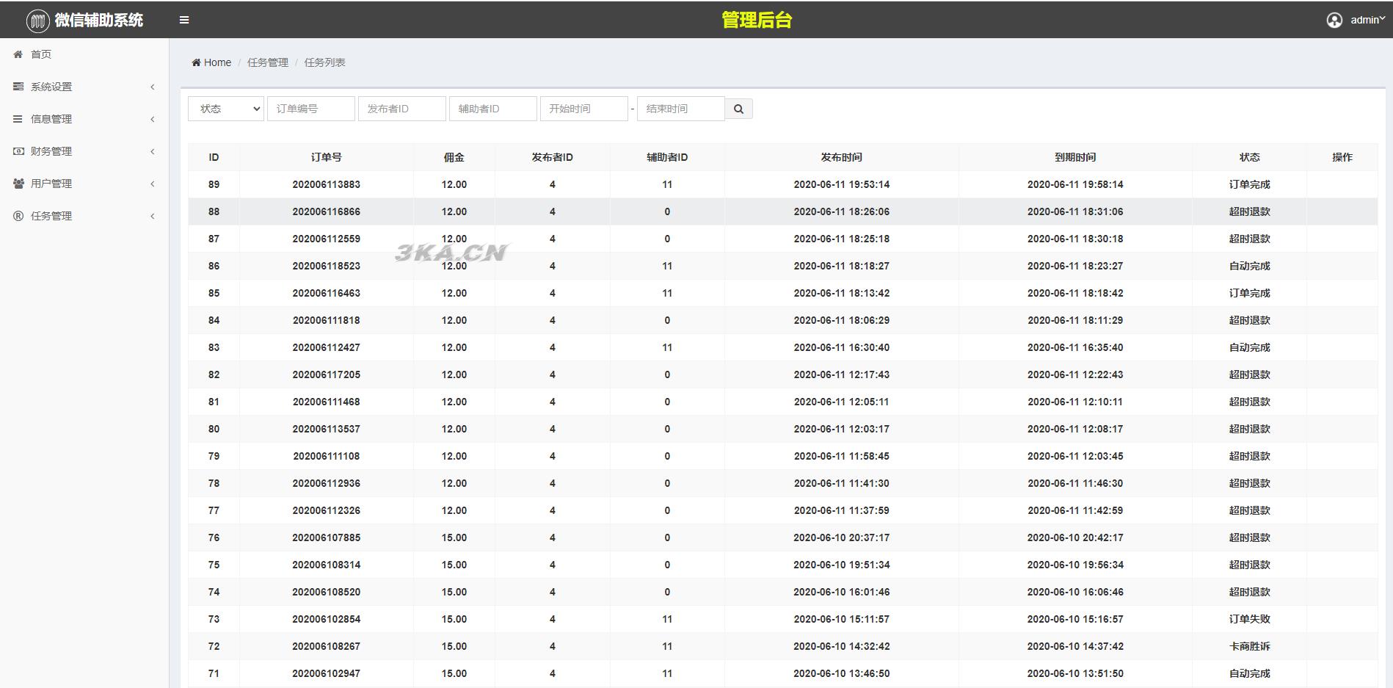Open the 信息管理 sidebar menu

[x=84, y=119]
